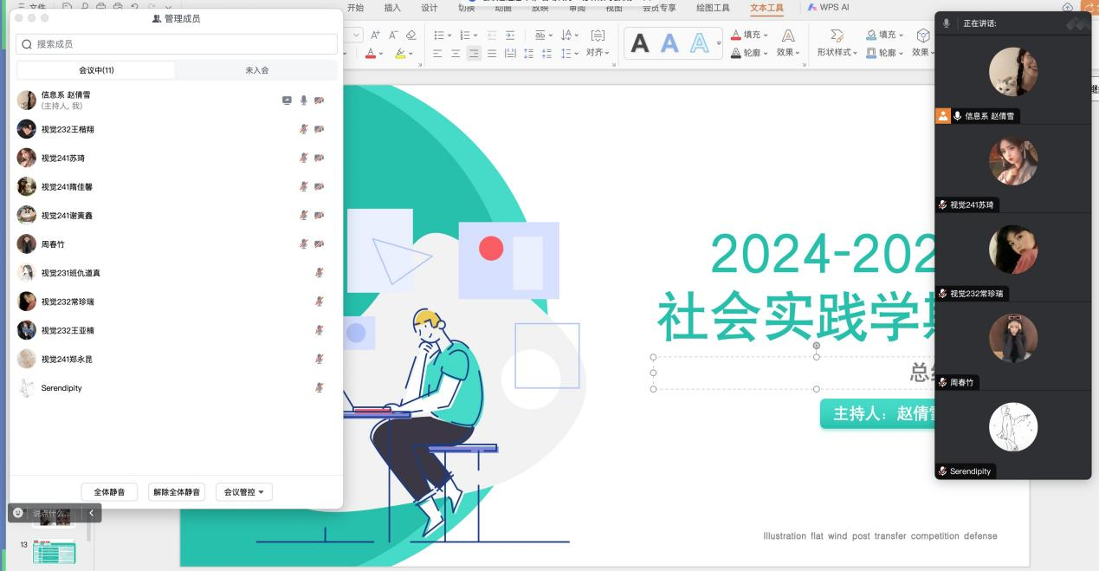Unmute 视觉232王楷翔 microphone in member list
This screenshot has width=1099, height=571.
[303, 129]
